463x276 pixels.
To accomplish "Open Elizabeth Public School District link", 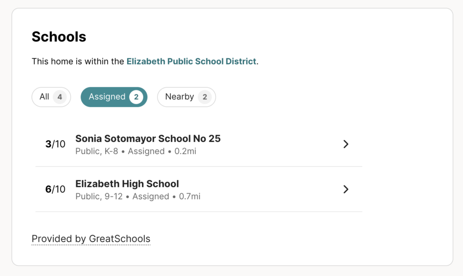I will click(191, 61).
